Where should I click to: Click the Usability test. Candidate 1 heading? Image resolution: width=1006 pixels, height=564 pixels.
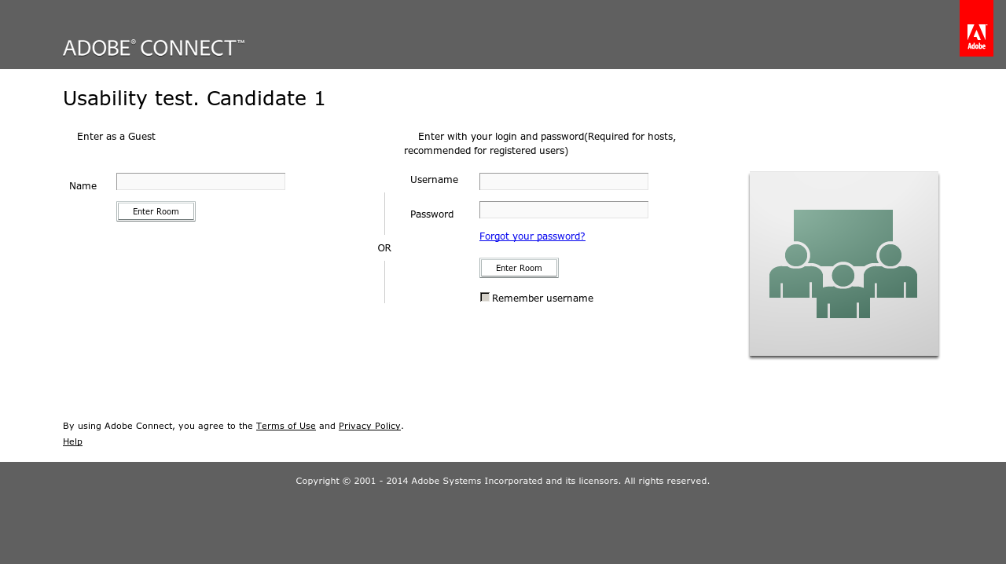click(194, 98)
